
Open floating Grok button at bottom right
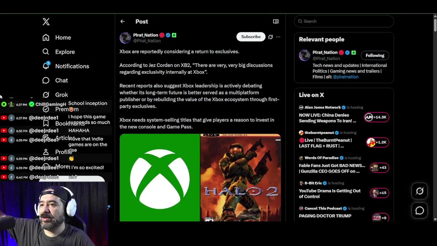pyautogui.click(x=420, y=191)
